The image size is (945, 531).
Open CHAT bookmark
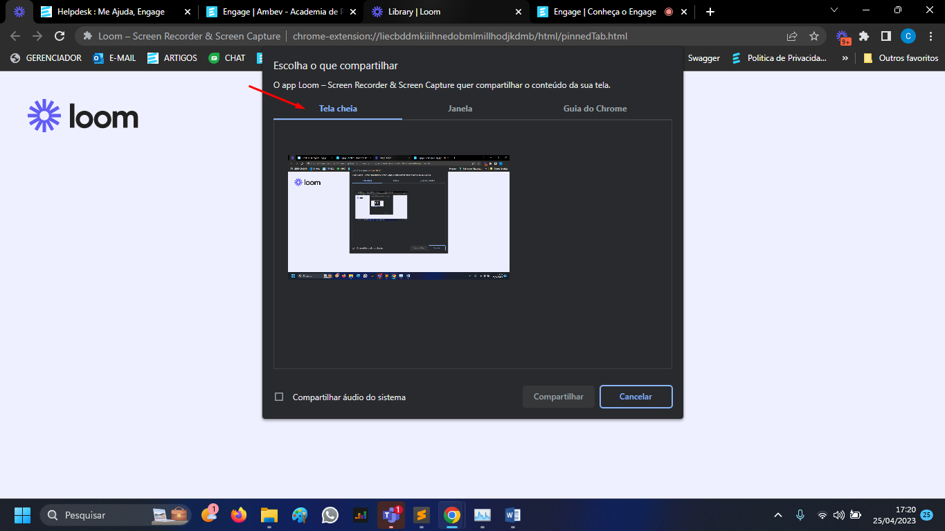tap(227, 58)
